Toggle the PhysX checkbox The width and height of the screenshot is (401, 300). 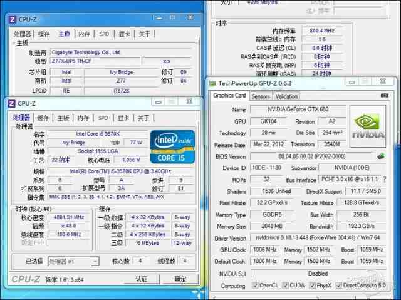(x=312, y=285)
